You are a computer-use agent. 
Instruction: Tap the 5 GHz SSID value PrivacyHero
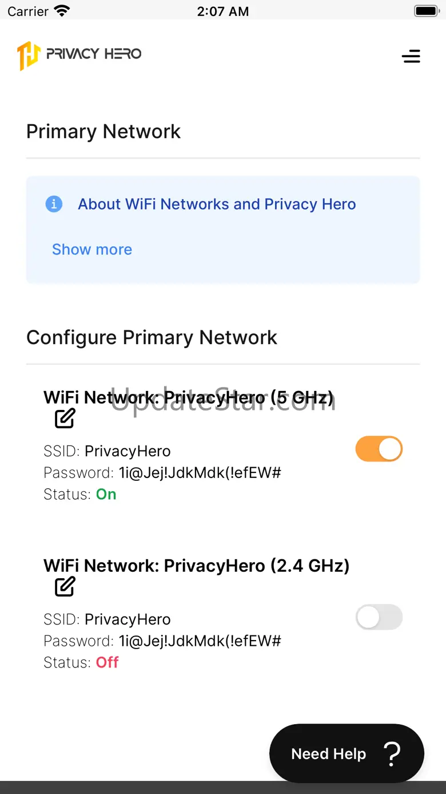(x=128, y=451)
